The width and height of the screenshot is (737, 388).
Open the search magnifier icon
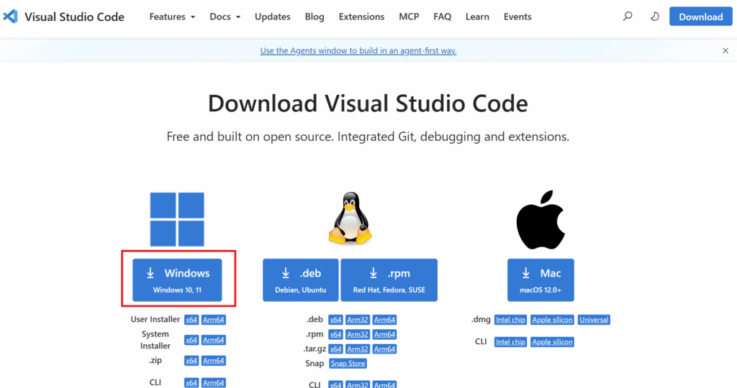tap(628, 17)
